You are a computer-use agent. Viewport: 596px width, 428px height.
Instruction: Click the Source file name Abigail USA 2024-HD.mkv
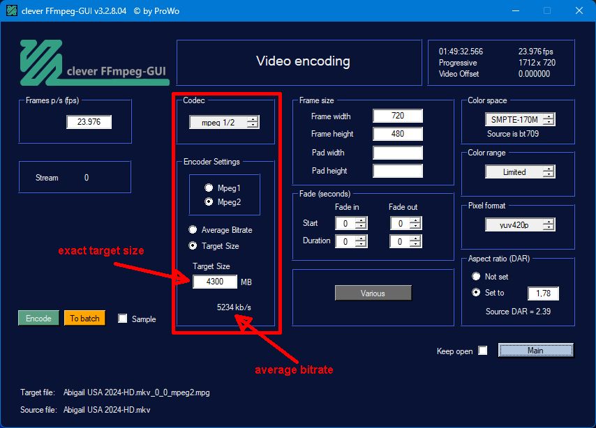tap(106, 410)
